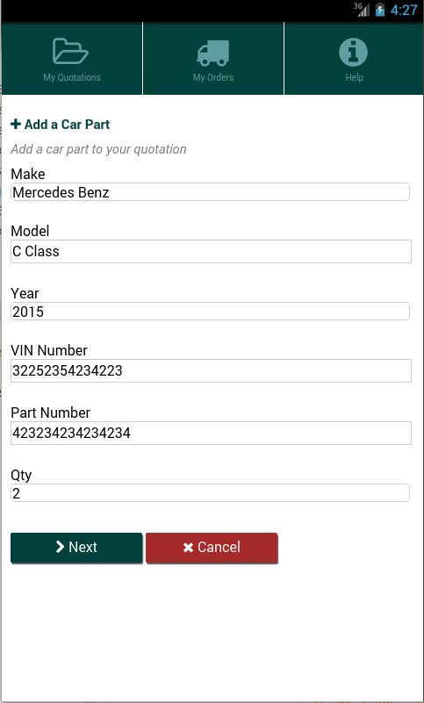Image resolution: width=424 pixels, height=703 pixels.
Task: Open the Qty selector showing 2
Action: [210, 493]
